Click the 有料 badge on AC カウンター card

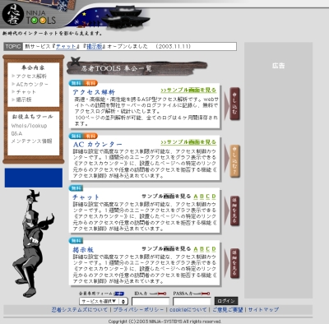point(90,136)
